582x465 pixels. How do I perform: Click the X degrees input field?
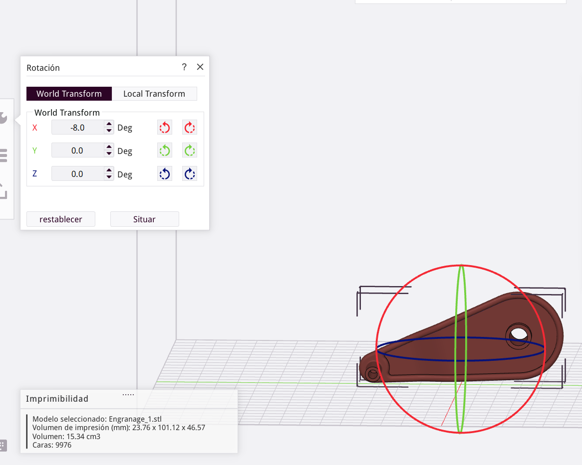pos(77,128)
